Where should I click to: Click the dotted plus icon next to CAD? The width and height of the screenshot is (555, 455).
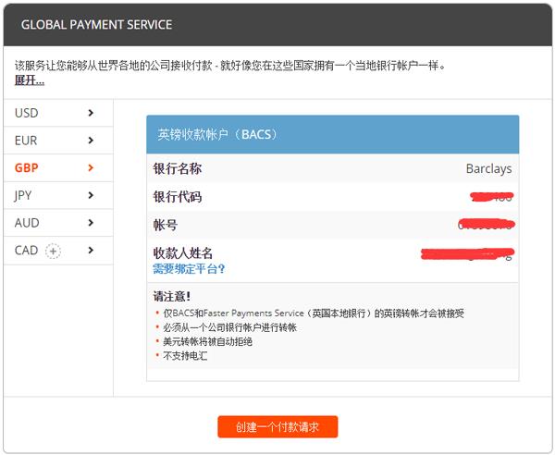pyautogui.click(x=53, y=252)
